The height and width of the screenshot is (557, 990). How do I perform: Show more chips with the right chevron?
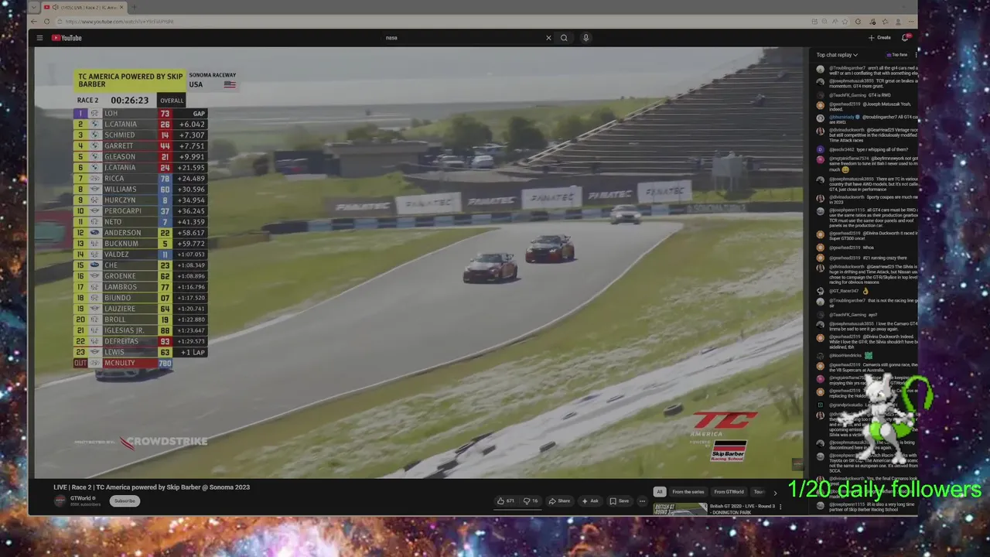coord(775,492)
